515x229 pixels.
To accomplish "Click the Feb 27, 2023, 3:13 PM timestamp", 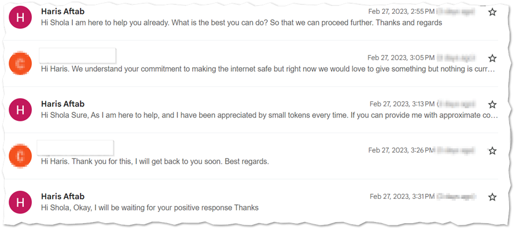I will (402, 104).
